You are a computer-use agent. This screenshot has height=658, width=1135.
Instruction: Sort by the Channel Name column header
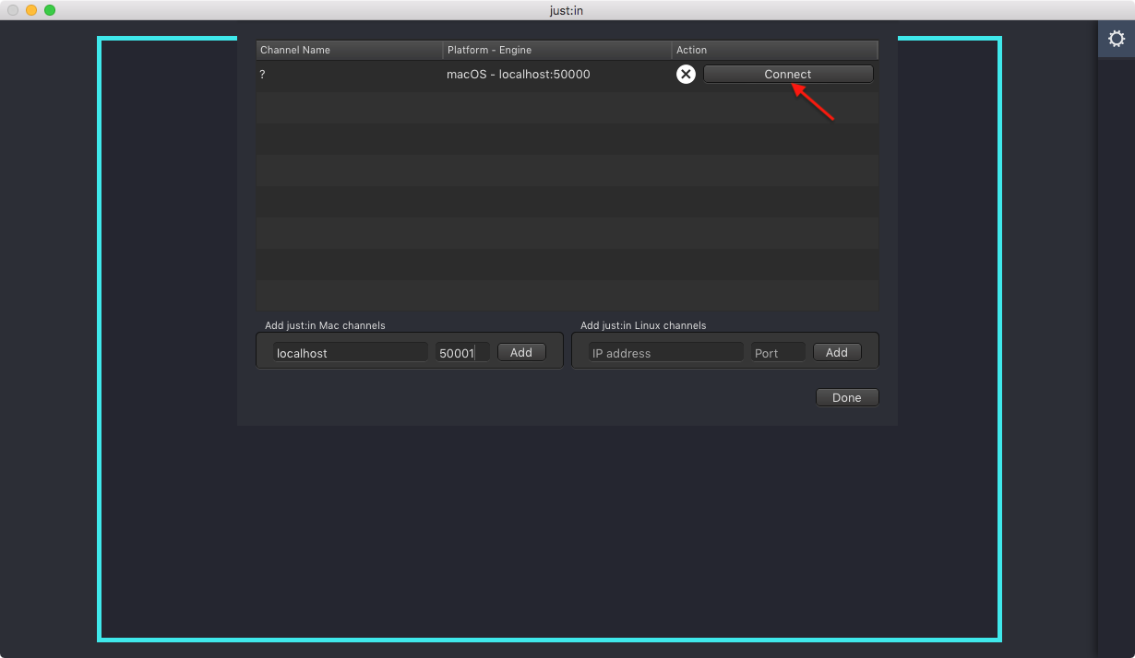349,50
